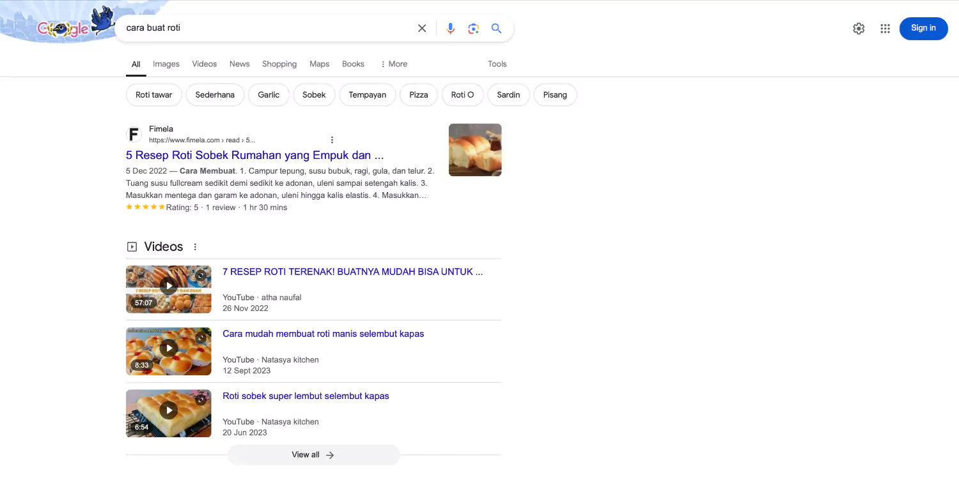
Task: Clear the search box text
Action: (422, 28)
